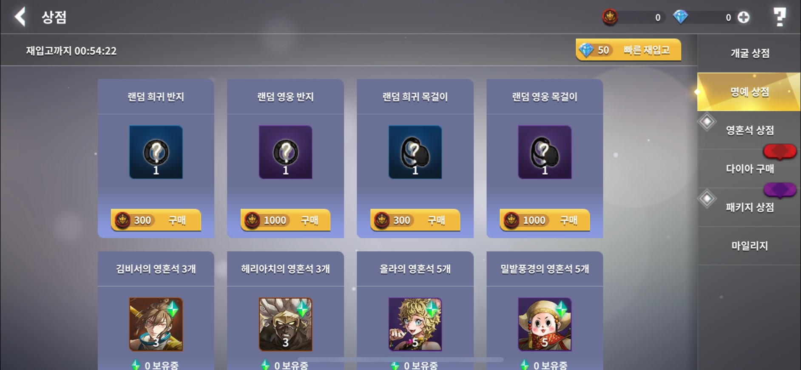Select the 랜덤 영웅 목걸이 necklace icon
The width and height of the screenshot is (801, 370).
545,152
